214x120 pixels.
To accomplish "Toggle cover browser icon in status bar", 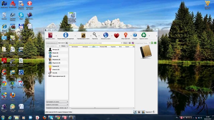I will pyautogui.click(x=139, y=112).
